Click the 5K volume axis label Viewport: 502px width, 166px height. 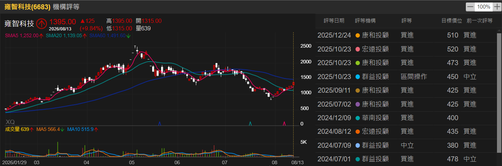tap(303, 142)
